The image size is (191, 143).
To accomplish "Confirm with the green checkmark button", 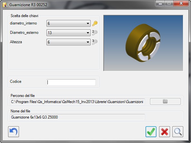I will [x=151, y=132].
